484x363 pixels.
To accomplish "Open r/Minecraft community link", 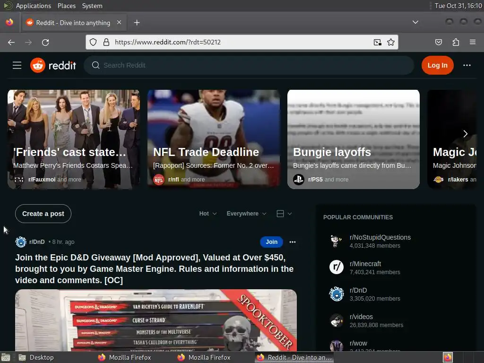I will (365, 264).
